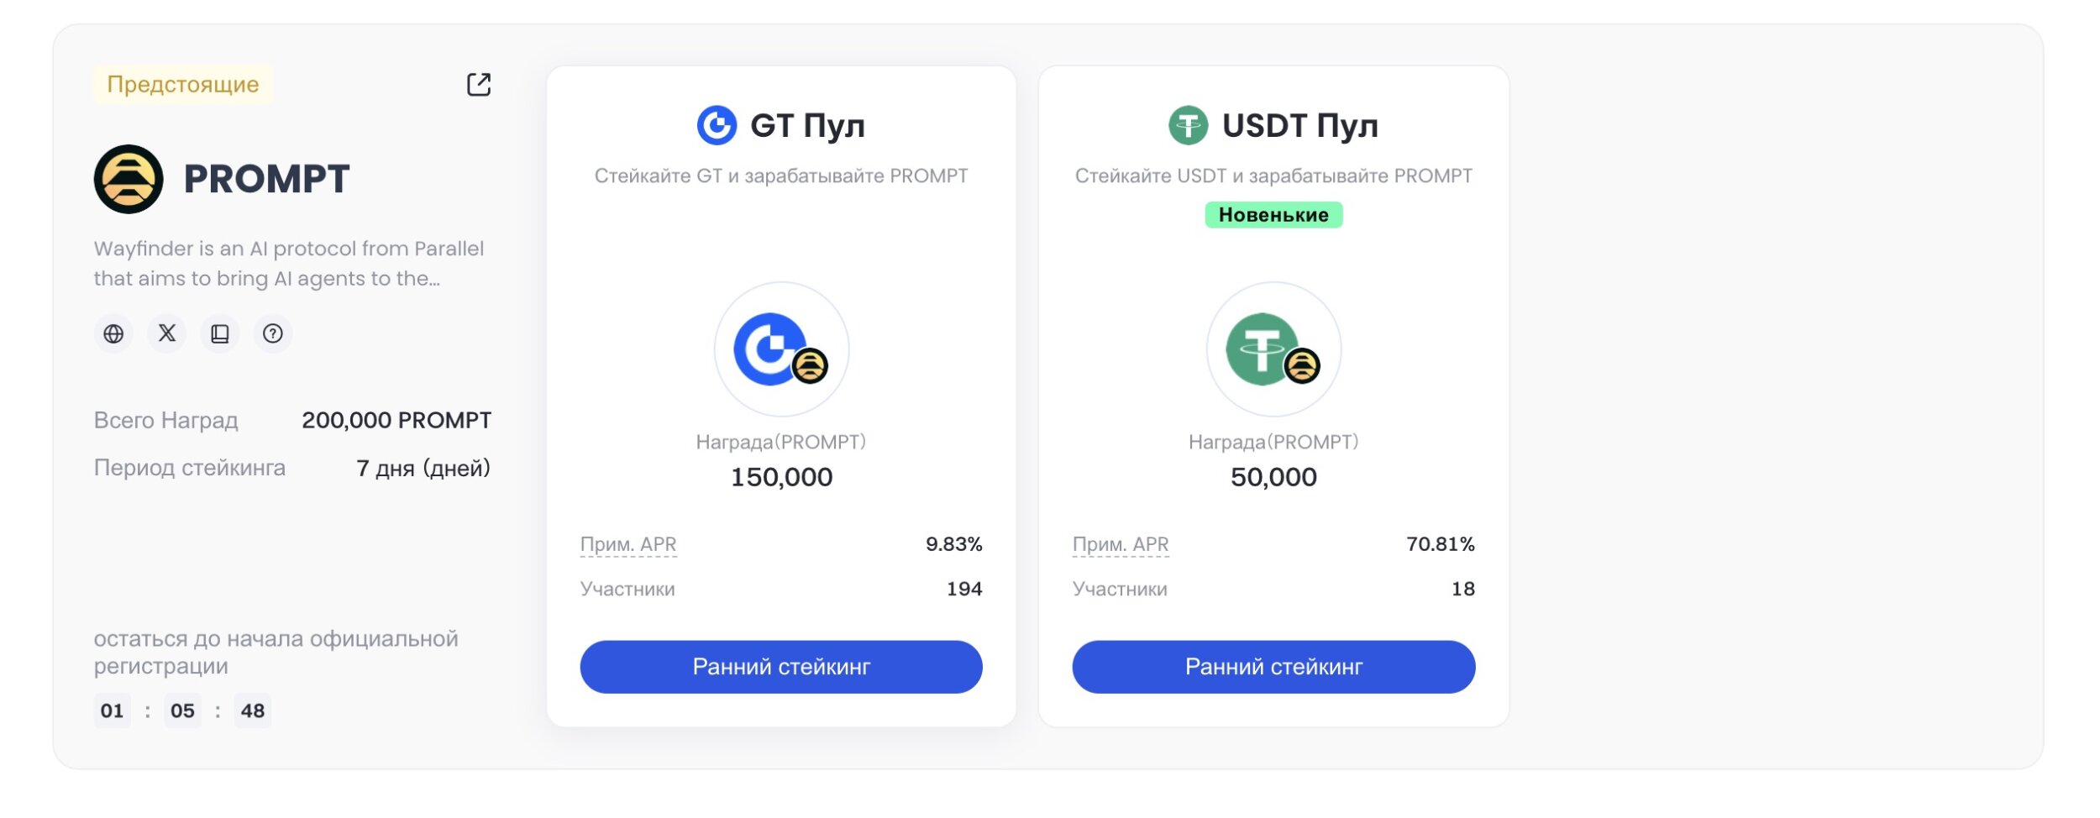Screen dimensions: 2100x818
Task: Open the project website globe icon
Action: tap(113, 333)
